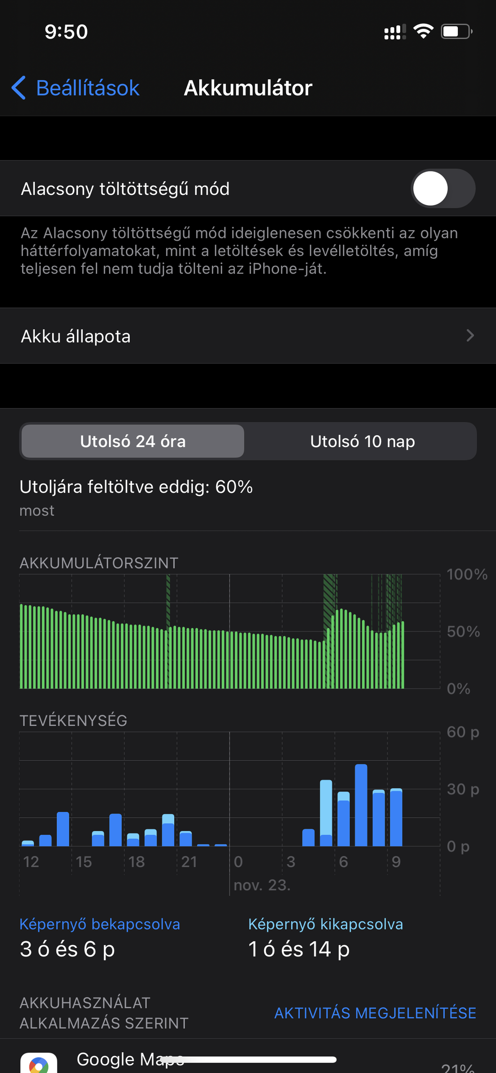The image size is (496, 1073).
Task: Switch to Utolsó 10 nap tab
Action: pos(362,441)
